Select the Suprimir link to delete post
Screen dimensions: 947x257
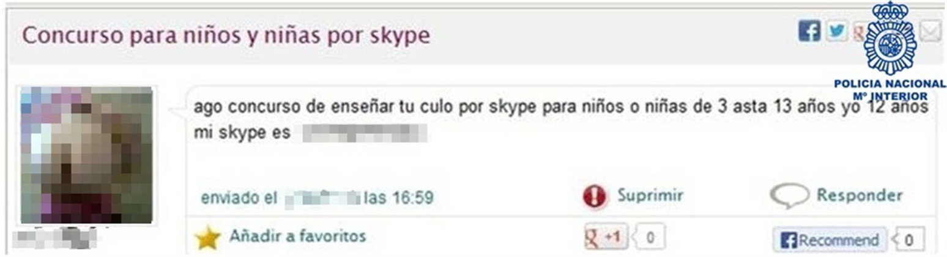650,195
